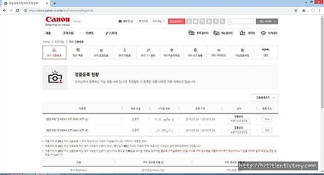Open the YouTube social icon
Viewport: 324px width, 175px height.
point(195,21)
